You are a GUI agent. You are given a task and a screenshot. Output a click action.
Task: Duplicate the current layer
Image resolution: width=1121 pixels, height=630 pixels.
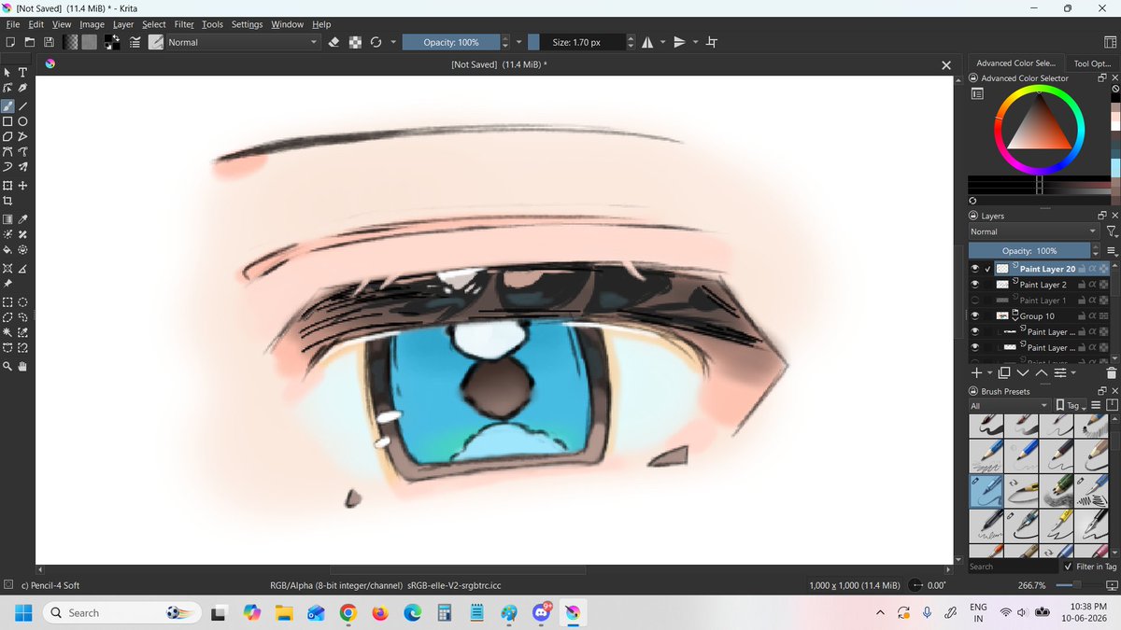pos(1004,371)
